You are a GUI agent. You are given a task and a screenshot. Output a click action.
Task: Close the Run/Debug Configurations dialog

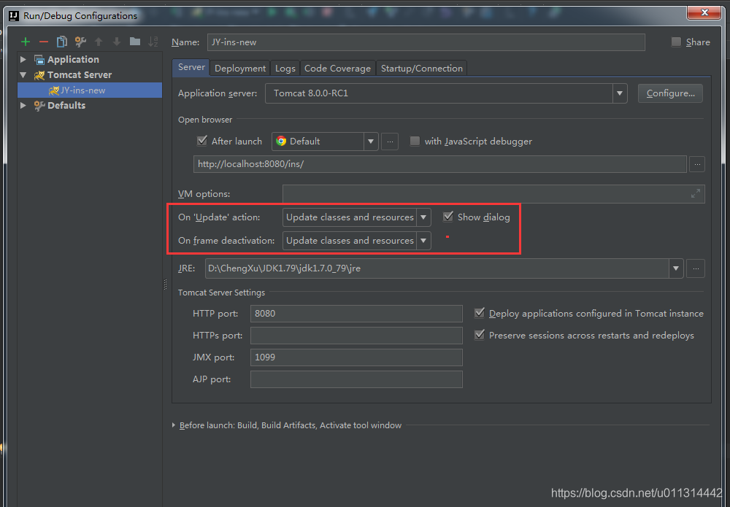click(704, 12)
